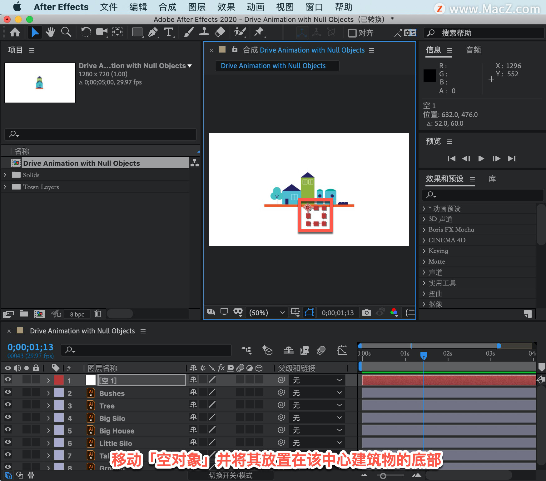Hide the 空 1 null layer
This screenshot has height=481, width=546.
coord(8,380)
